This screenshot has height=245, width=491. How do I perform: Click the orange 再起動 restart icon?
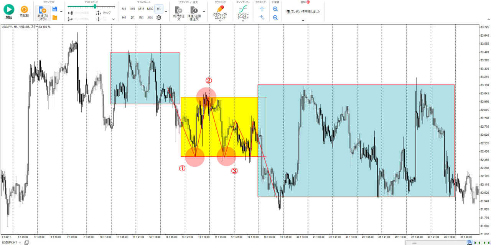point(24,9)
